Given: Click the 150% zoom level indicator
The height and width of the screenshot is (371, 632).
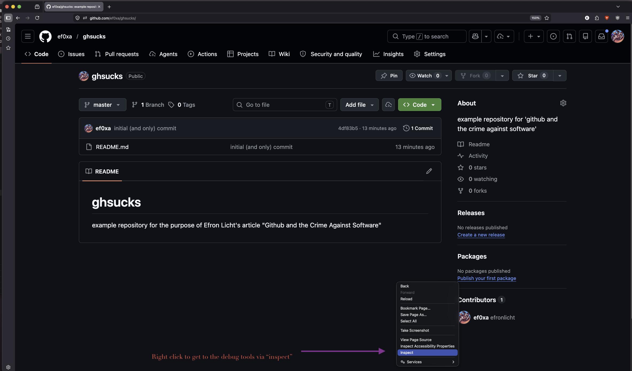Looking at the screenshot, I should [x=535, y=18].
